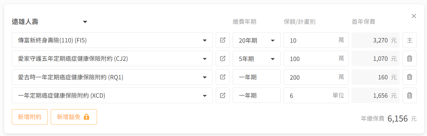
Task: Delete the RQ1 rider row
Action: click(x=409, y=77)
